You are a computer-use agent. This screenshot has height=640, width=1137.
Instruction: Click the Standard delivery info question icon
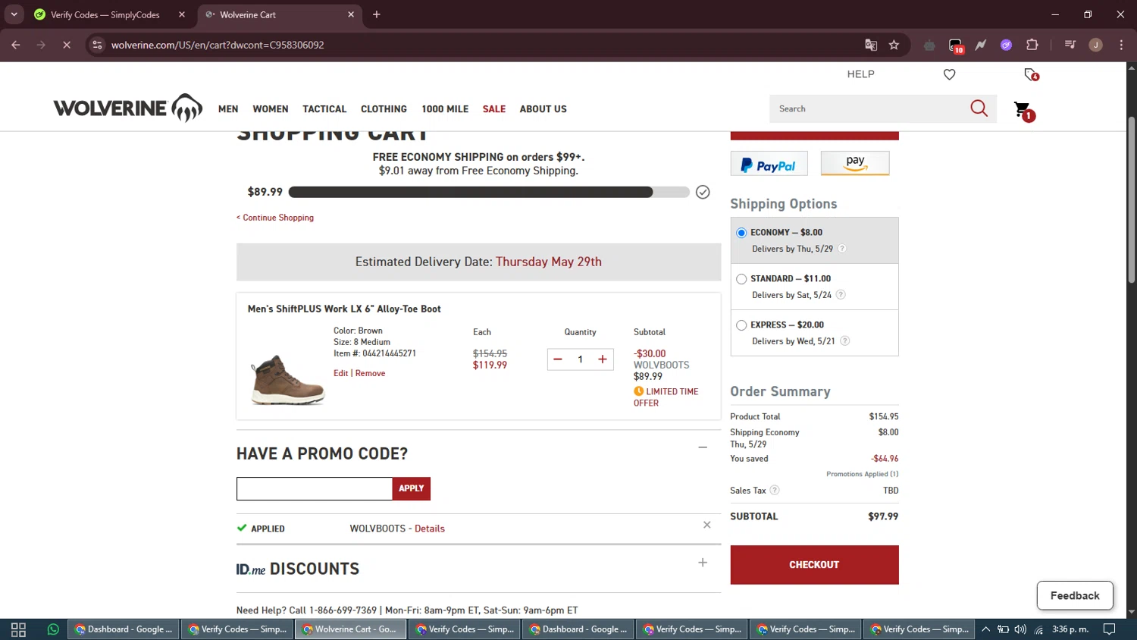840,295
